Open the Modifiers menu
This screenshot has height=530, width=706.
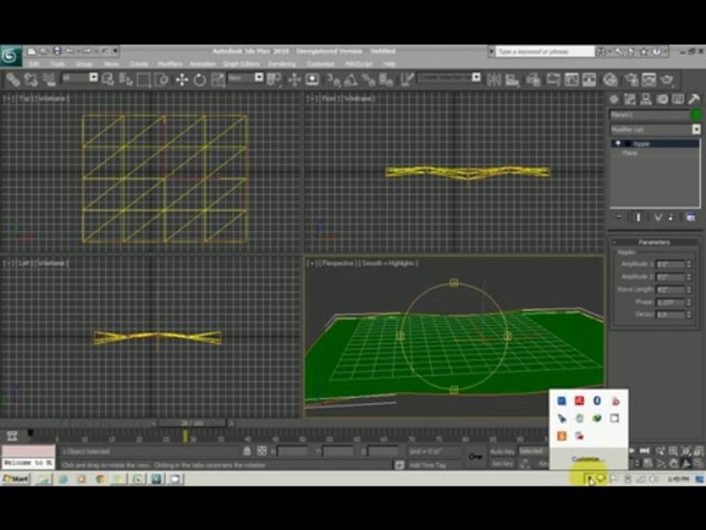[170, 64]
